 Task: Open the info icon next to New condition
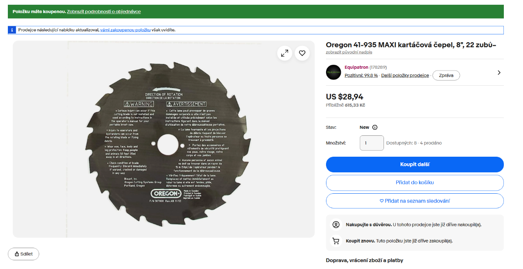point(375,128)
